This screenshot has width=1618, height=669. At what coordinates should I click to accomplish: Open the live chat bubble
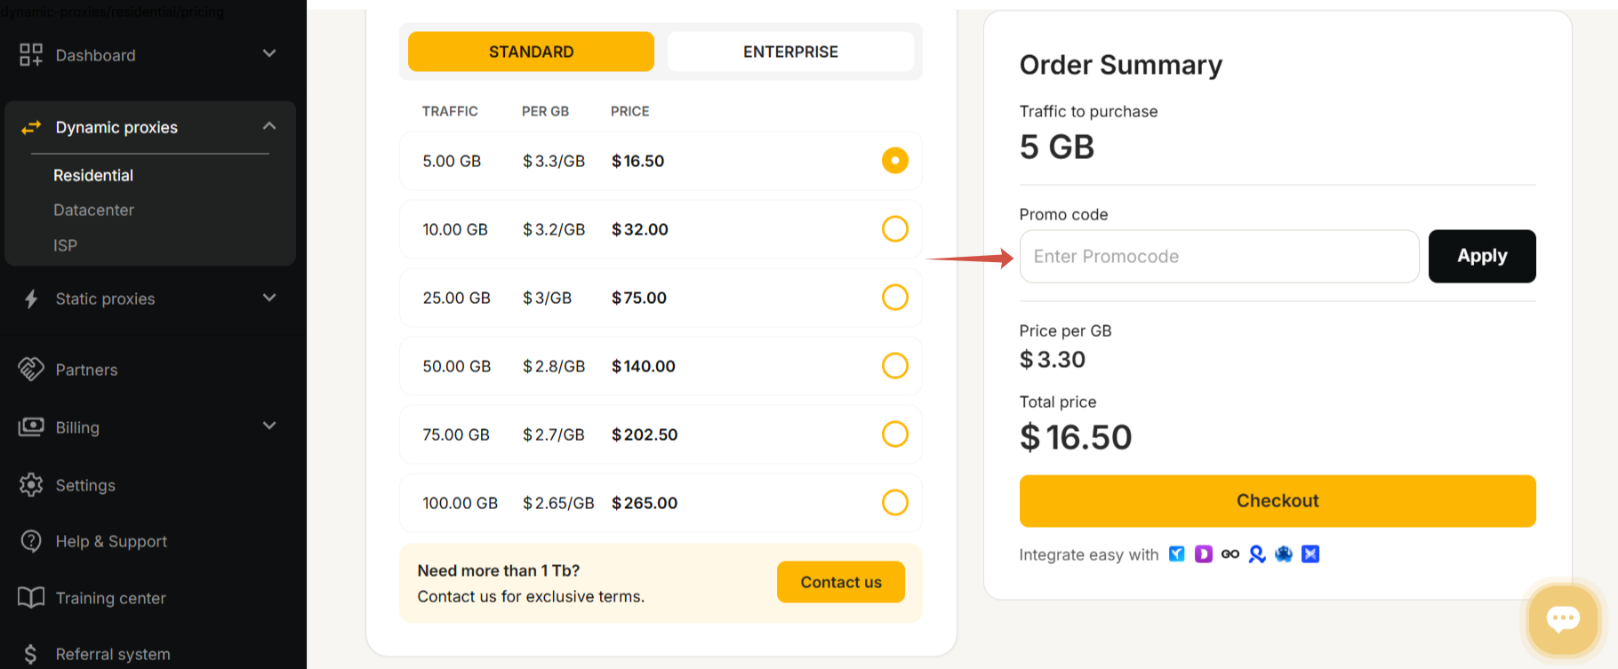[x=1563, y=619]
